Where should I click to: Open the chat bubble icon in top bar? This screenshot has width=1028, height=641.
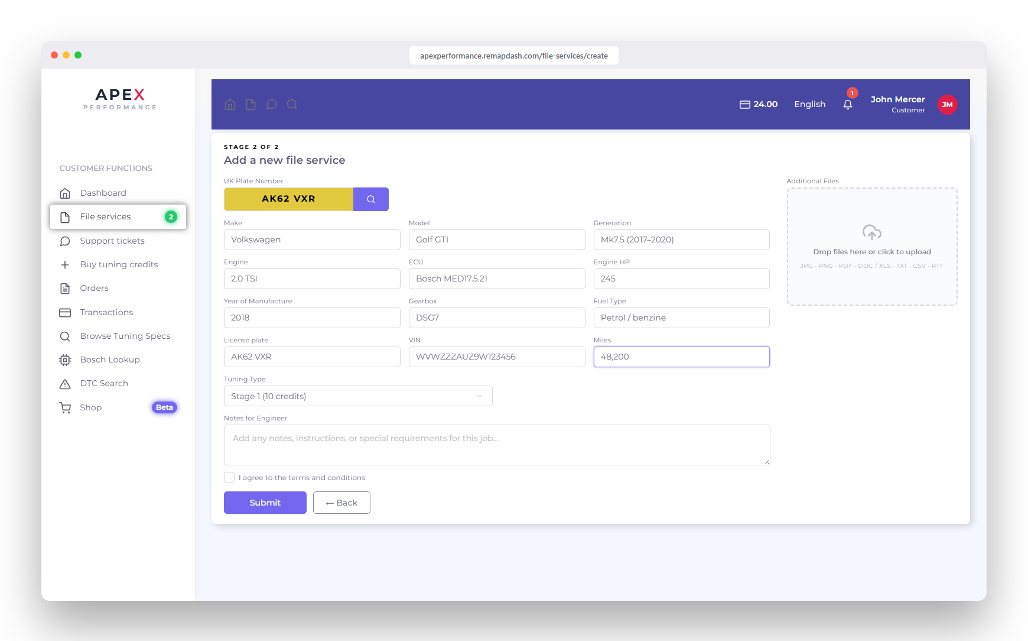coord(271,105)
